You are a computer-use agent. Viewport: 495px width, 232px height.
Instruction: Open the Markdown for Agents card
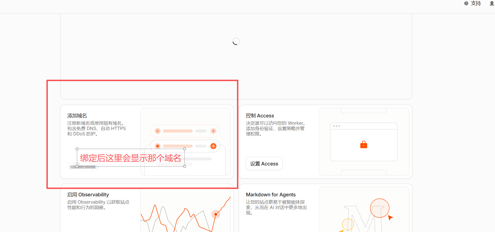pos(271,195)
